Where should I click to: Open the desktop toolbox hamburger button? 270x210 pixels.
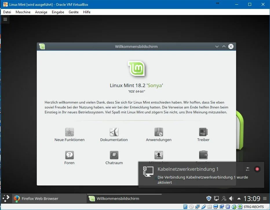(x=5, y=19)
